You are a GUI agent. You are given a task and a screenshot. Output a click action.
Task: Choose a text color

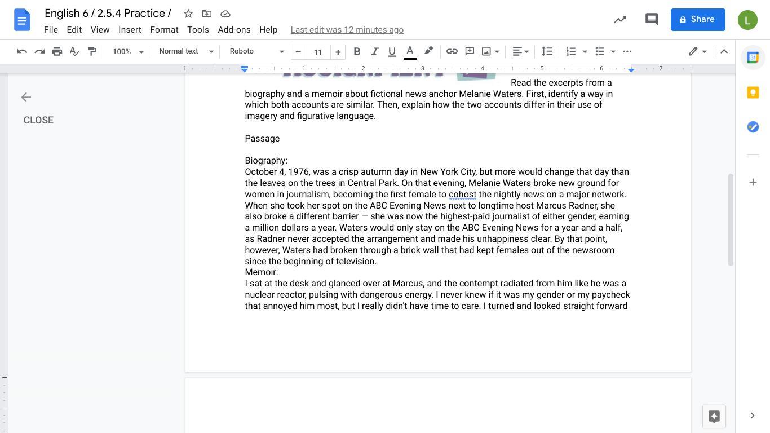(x=410, y=51)
